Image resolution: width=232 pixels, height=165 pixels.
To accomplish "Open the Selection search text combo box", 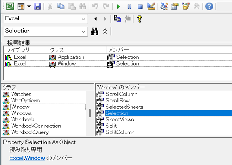I will (x=46, y=31).
